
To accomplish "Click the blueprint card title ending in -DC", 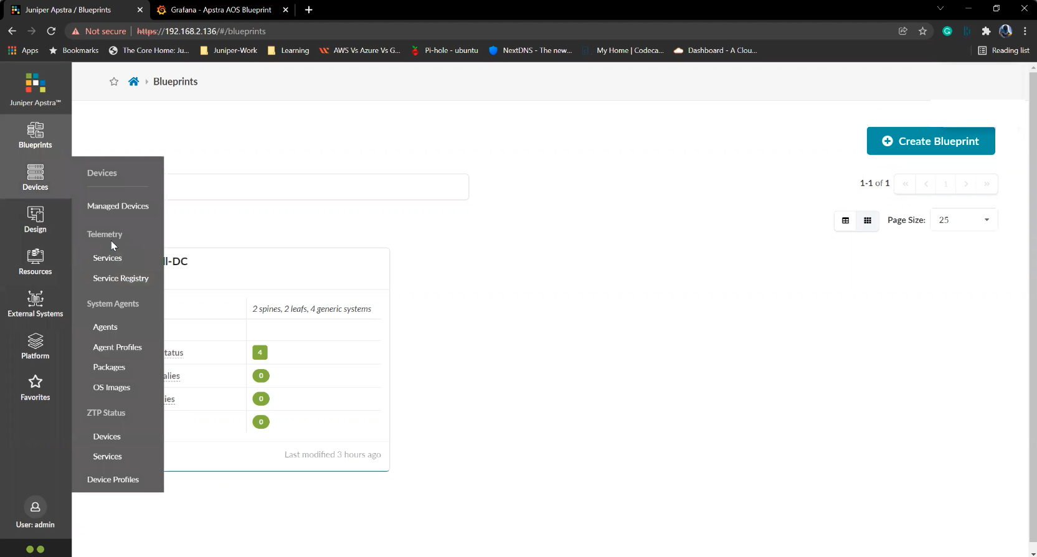I will [x=176, y=261].
